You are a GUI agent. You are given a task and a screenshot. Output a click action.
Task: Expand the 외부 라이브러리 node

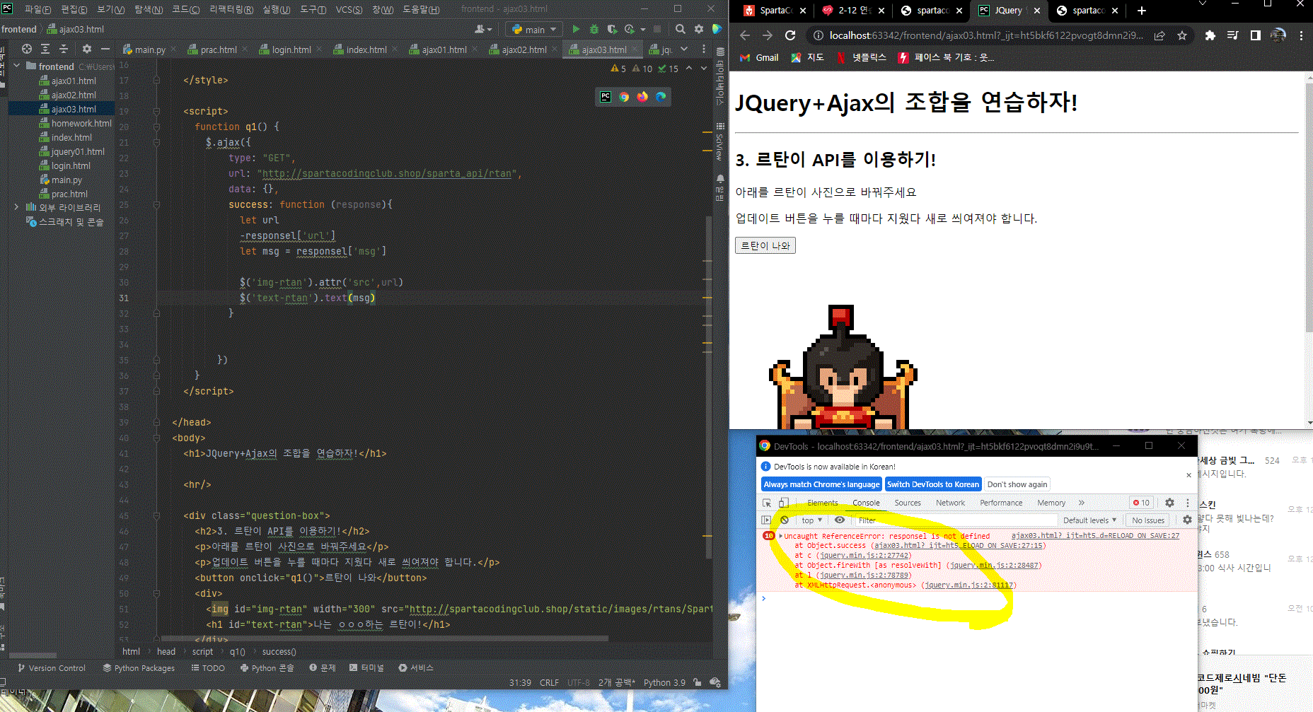coord(17,207)
